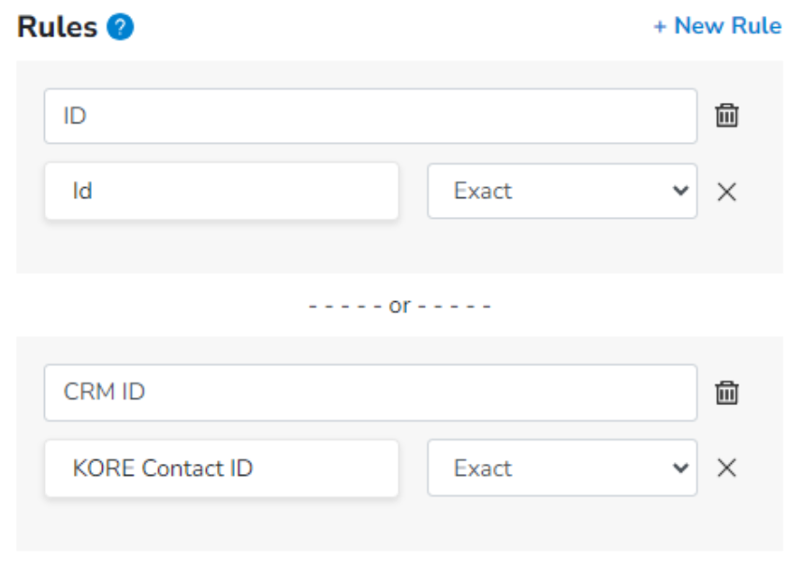Click empty space below Id condition row
Viewport: 802px width, 563px height.
tap(399, 247)
